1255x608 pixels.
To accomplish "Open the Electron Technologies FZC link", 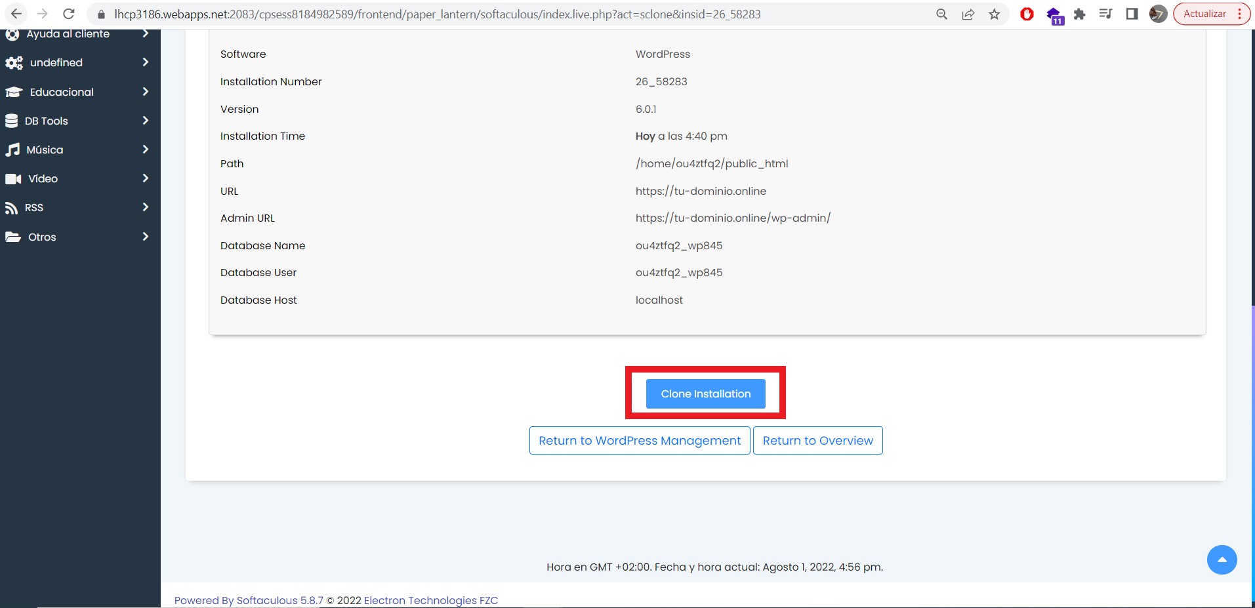I will pyautogui.click(x=431, y=600).
